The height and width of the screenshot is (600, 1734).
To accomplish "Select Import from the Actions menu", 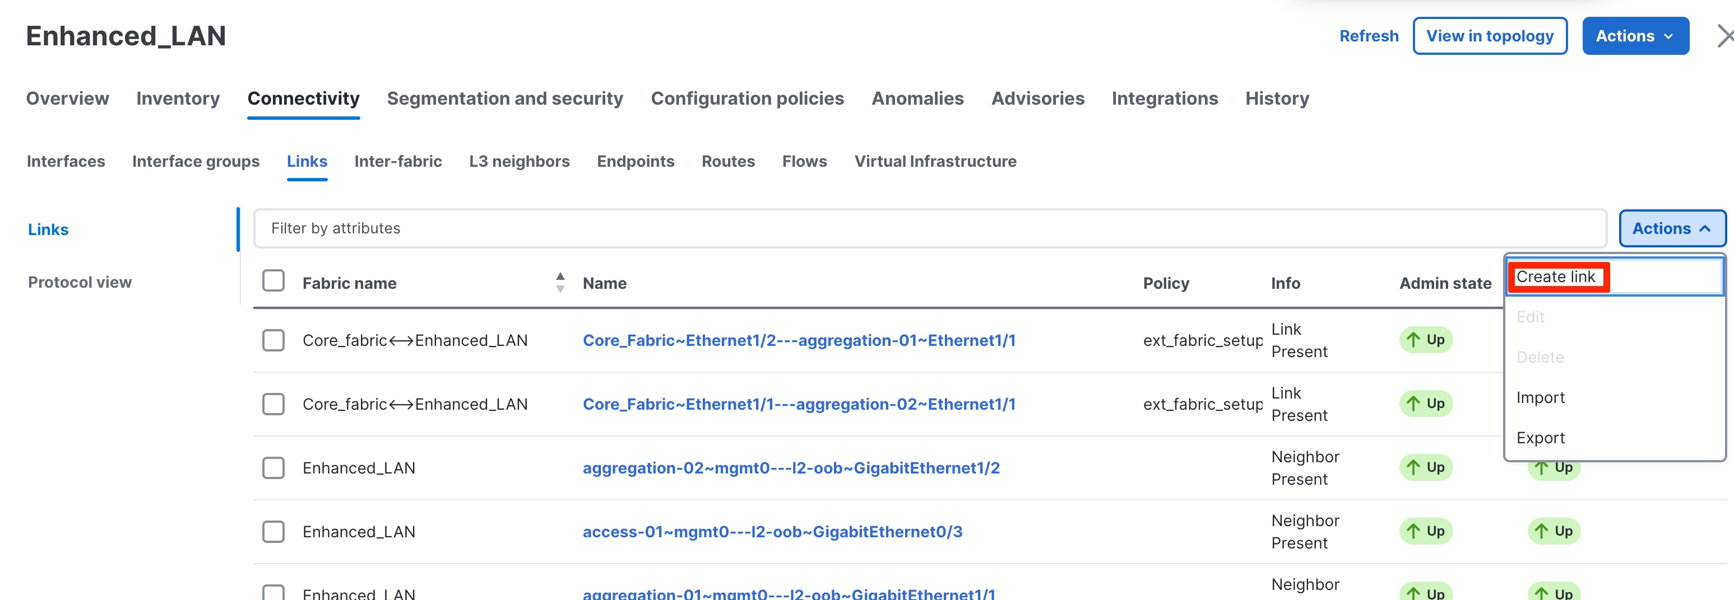I will click(x=1540, y=398).
